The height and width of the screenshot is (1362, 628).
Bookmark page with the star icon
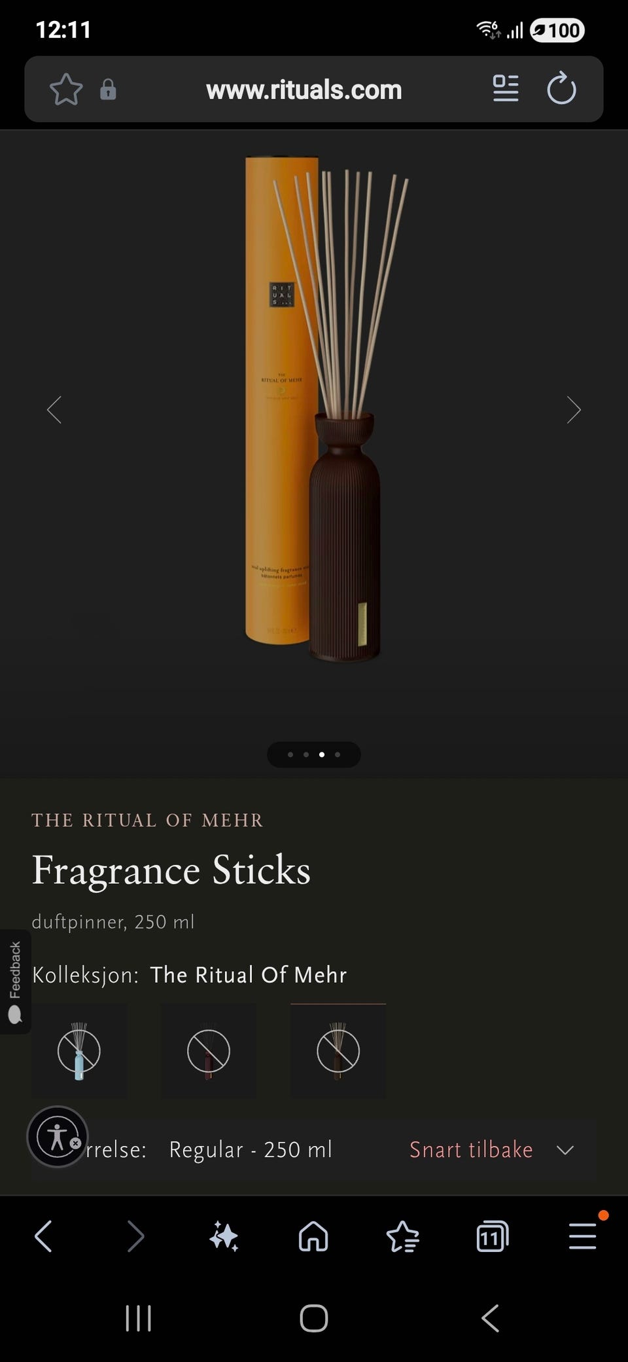pyautogui.click(x=66, y=89)
